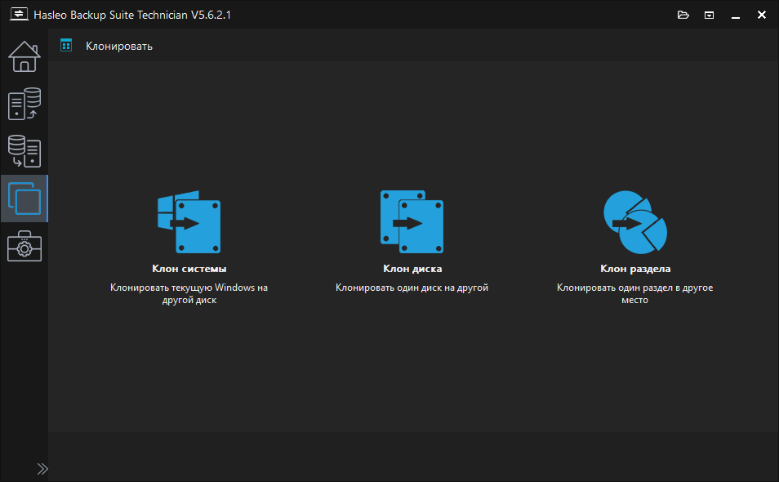This screenshot has height=482, width=779.
Task: Open the title bar dropdown menu
Action: (710, 15)
